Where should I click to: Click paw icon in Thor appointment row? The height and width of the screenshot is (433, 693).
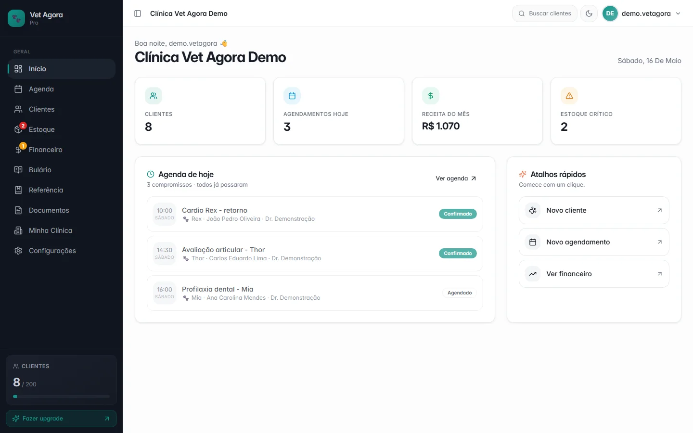tap(186, 259)
